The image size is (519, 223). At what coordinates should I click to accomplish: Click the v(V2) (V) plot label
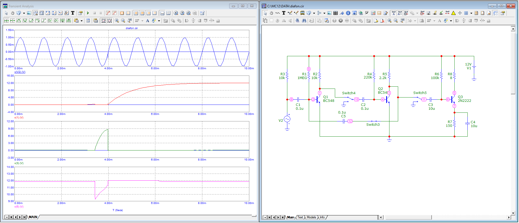[x=20, y=72]
